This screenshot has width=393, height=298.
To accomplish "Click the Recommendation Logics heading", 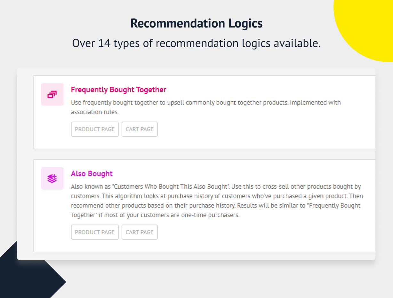I will coord(196,23).
